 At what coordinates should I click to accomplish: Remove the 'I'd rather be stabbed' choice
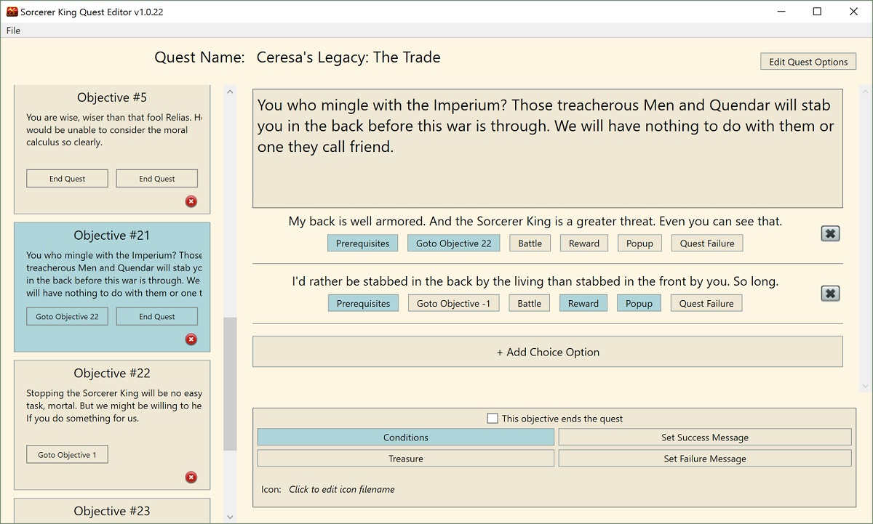tap(830, 294)
